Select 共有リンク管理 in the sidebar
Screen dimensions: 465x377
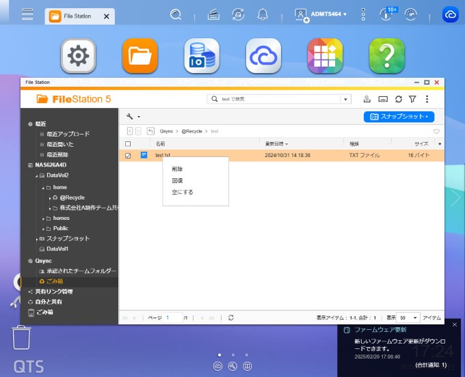click(54, 292)
